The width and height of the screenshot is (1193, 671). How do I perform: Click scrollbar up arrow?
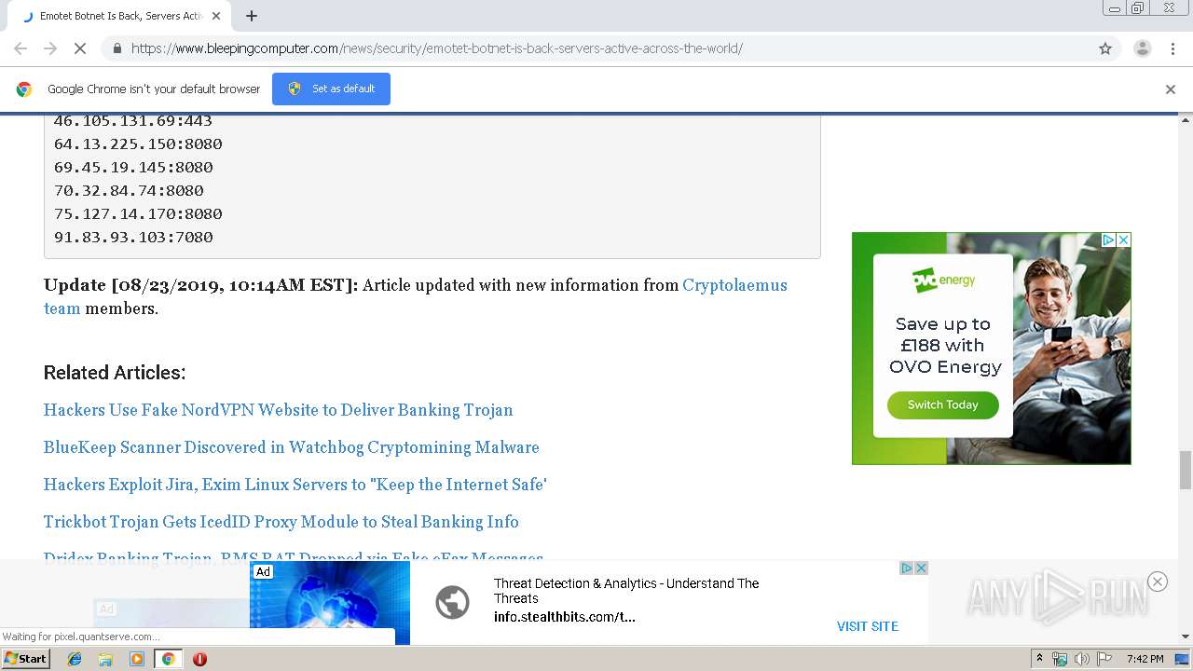(x=1186, y=120)
